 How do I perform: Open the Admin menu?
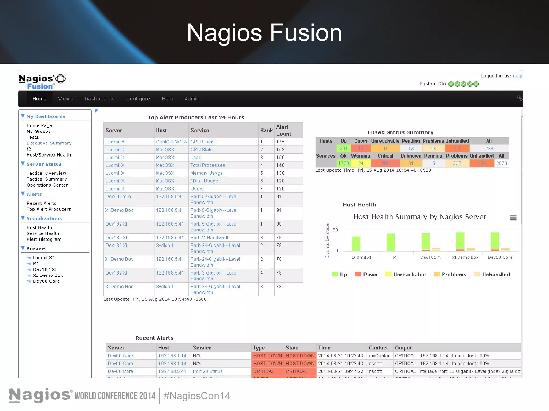click(192, 99)
